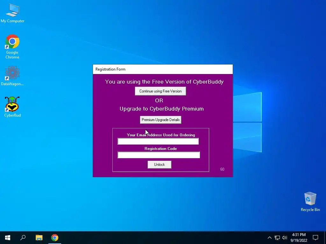Show hidden system tray icons
Image resolution: width=326 pixels, height=244 pixels.
pos(269,238)
